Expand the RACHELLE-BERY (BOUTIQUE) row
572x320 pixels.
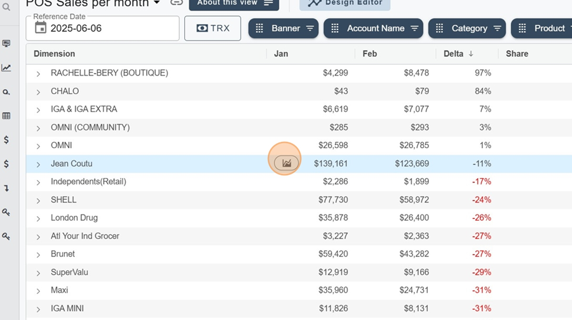tap(38, 73)
